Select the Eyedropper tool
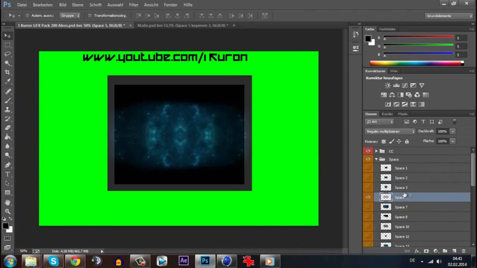The image size is (477, 268). [7, 82]
